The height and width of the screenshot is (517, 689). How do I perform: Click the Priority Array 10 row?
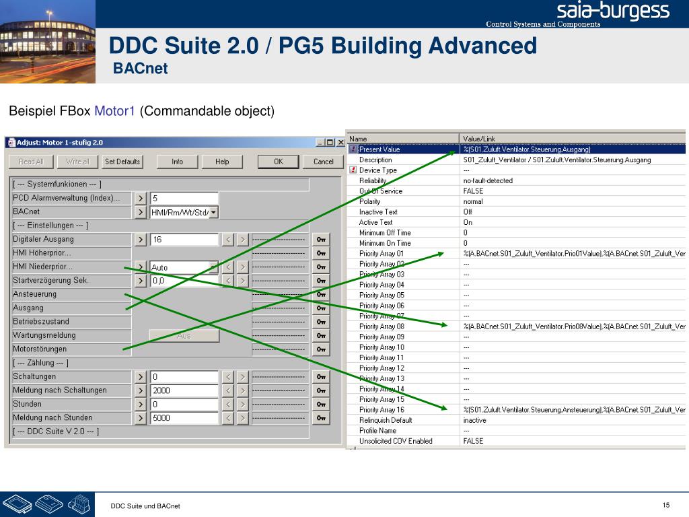[x=516, y=347]
